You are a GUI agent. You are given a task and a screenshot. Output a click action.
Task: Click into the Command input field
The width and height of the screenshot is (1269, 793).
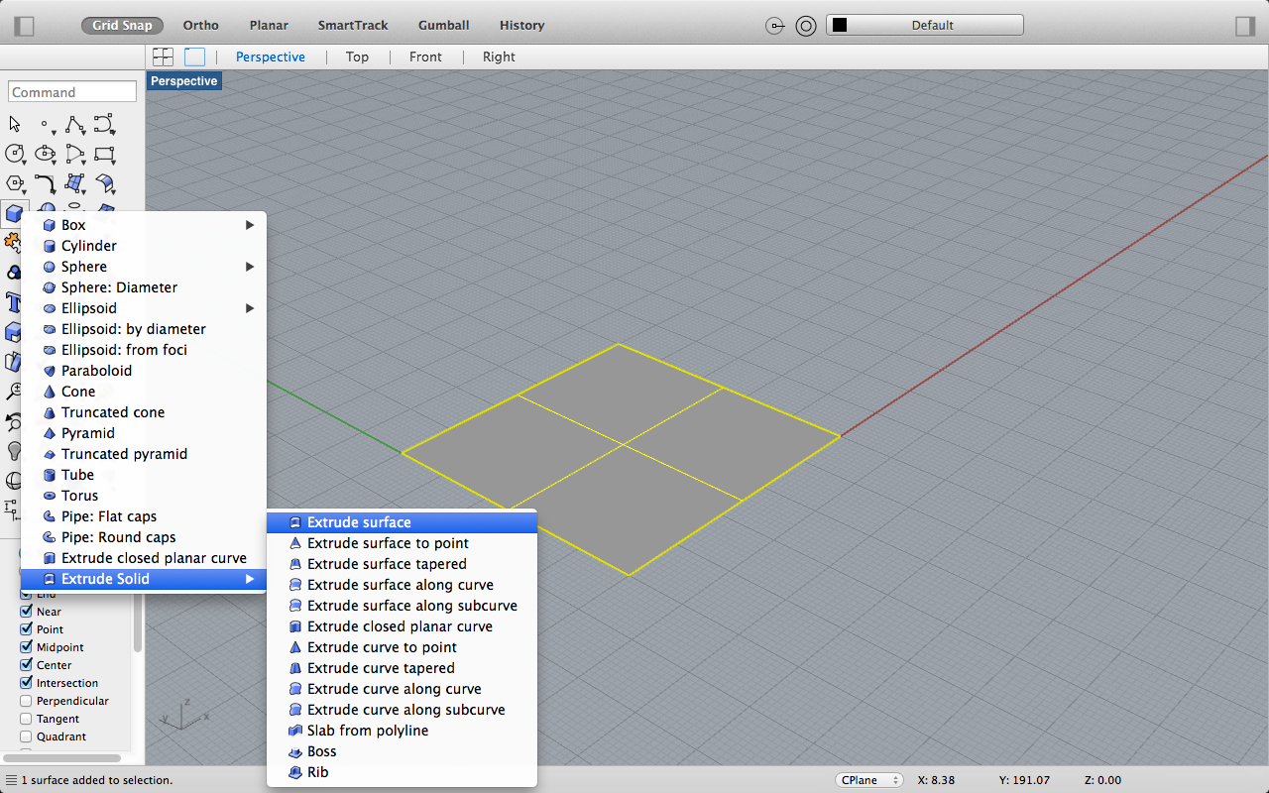72,92
